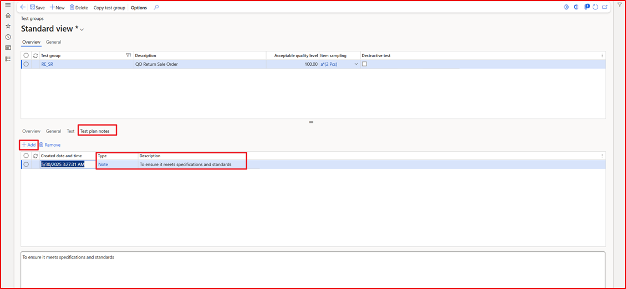
Task: Open the filter pane funnel icon
Action: pos(620,5)
